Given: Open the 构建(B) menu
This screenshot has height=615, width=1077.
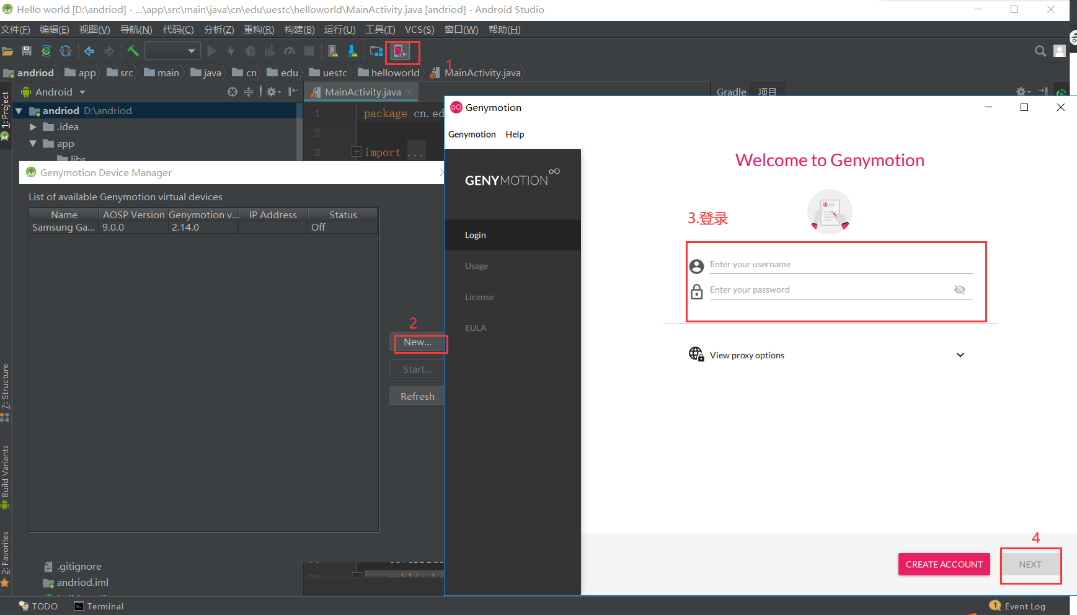Looking at the screenshot, I should [x=299, y=30].
